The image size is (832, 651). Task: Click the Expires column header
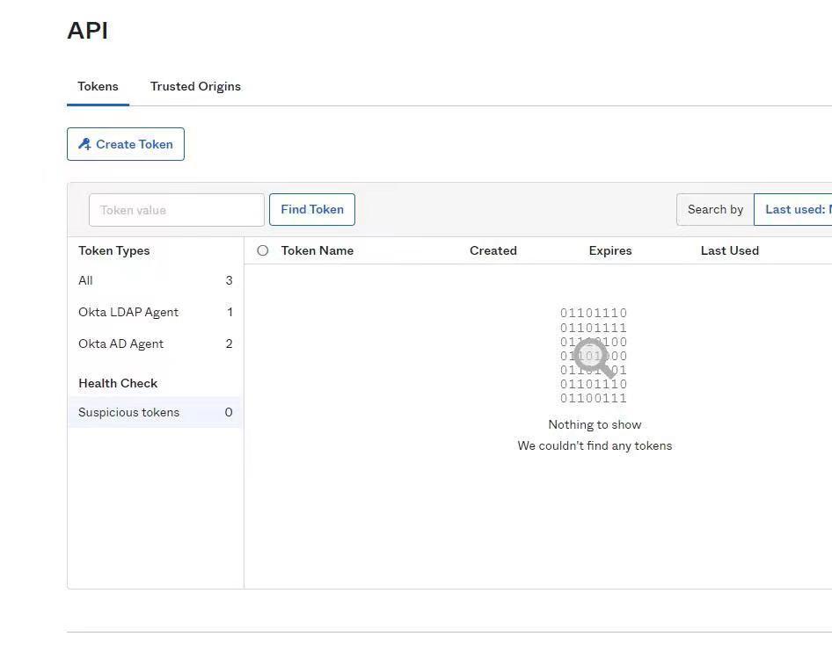point(610,250)
